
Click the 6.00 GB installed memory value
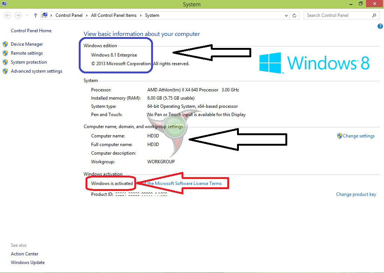coord(171,98)
